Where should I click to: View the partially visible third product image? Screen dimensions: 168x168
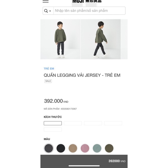tap(124, 39)
